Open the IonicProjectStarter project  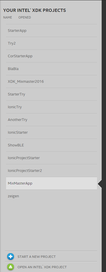pos(52,158)
